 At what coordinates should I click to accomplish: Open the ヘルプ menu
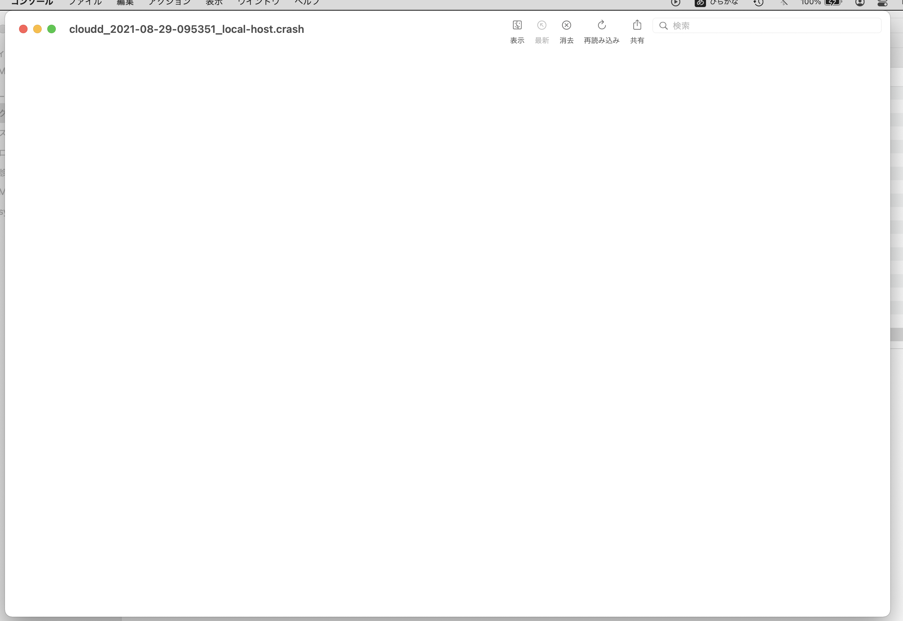[307, 3]
